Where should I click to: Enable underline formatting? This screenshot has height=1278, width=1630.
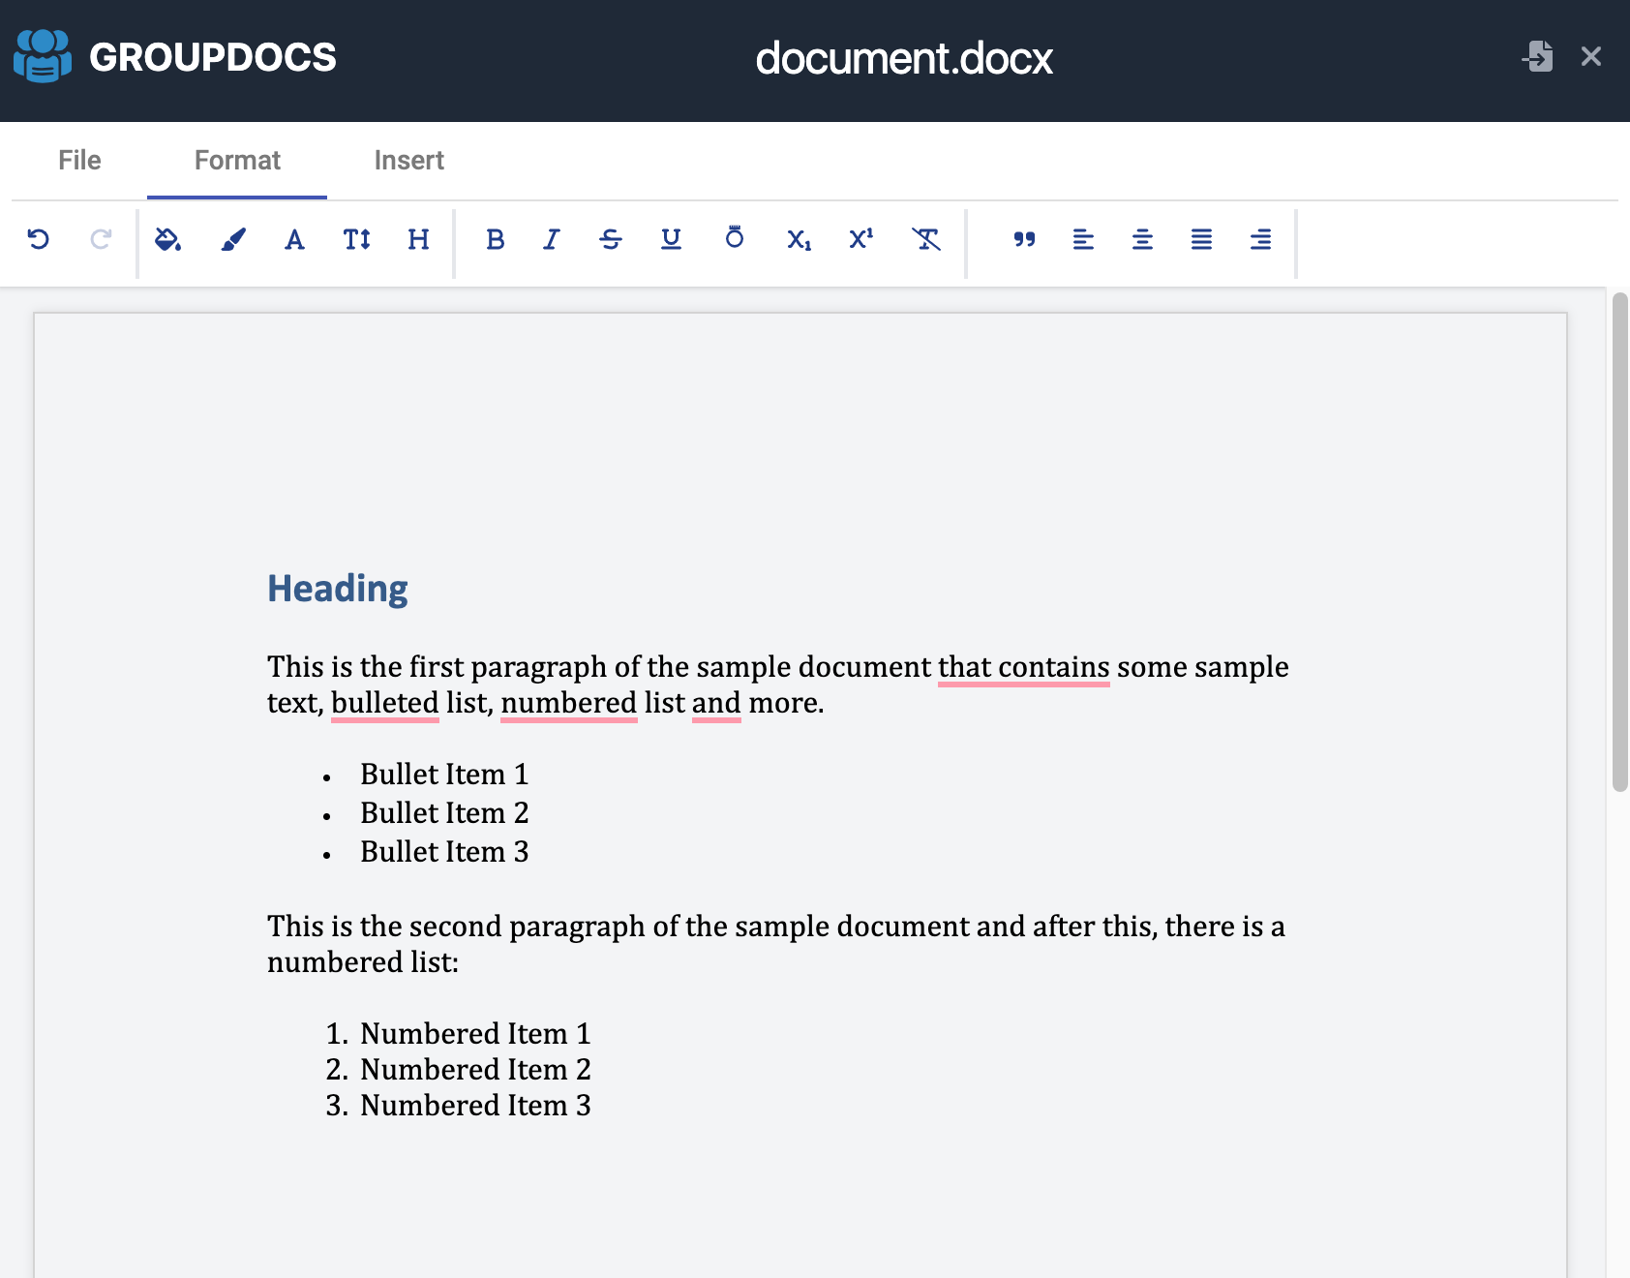tap(670, 241)
